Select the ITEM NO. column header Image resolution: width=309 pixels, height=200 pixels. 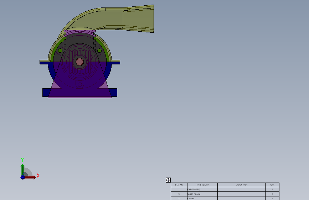pos(179,185)
